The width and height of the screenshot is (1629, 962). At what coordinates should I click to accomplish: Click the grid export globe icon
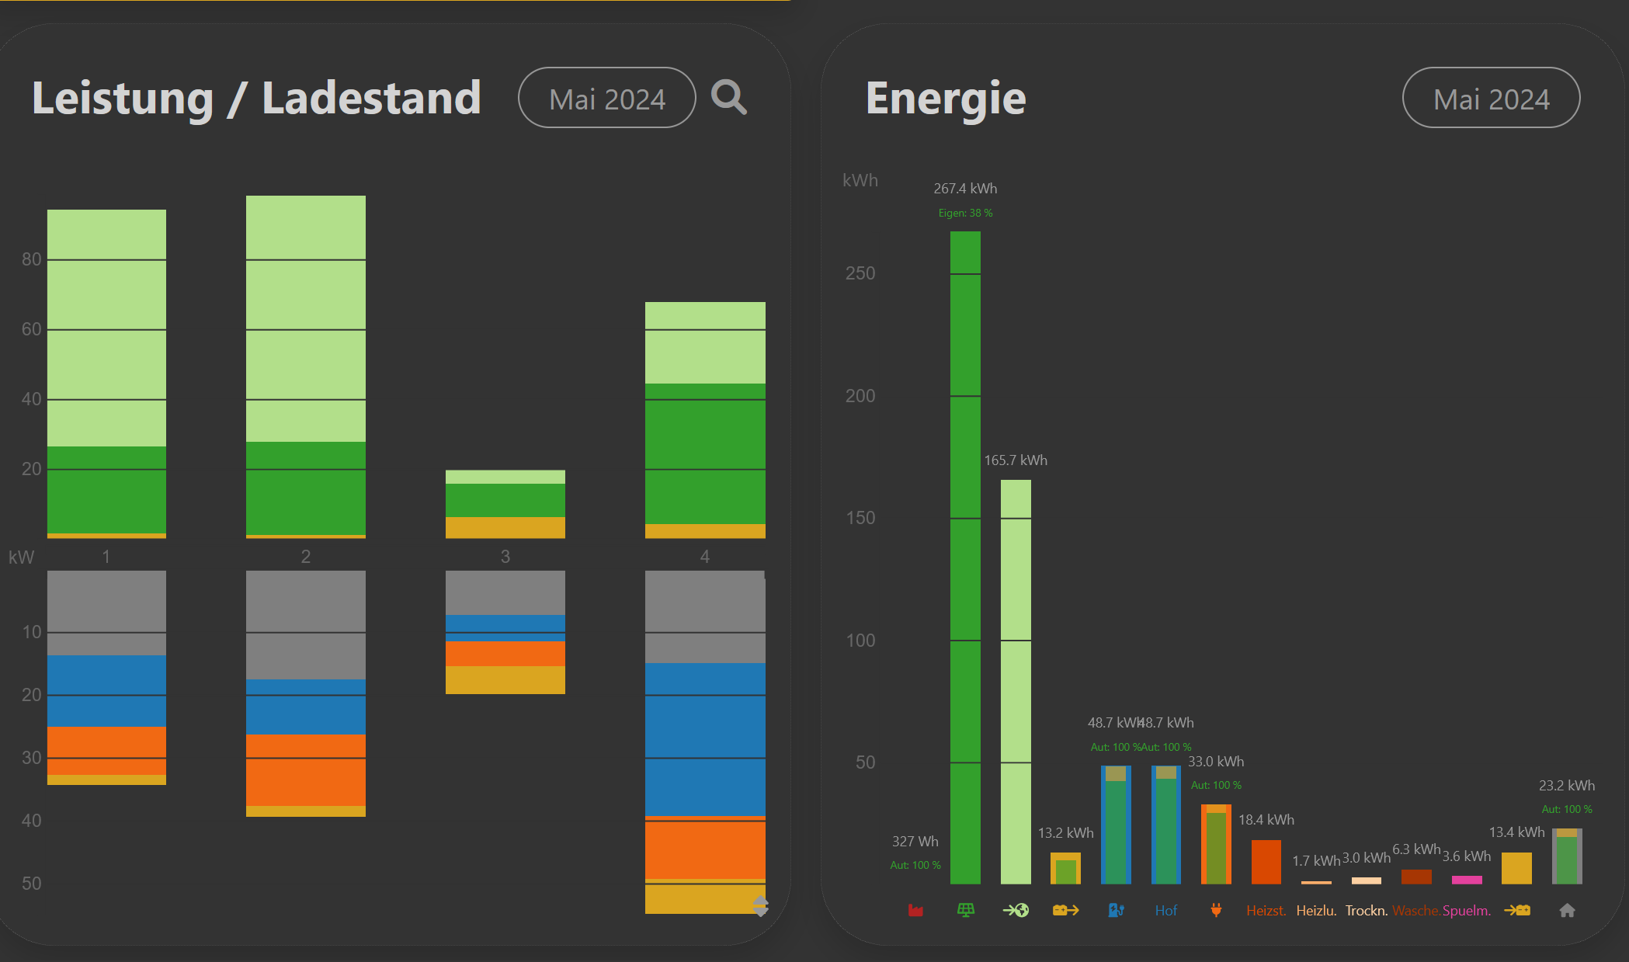coord(1016,910)
